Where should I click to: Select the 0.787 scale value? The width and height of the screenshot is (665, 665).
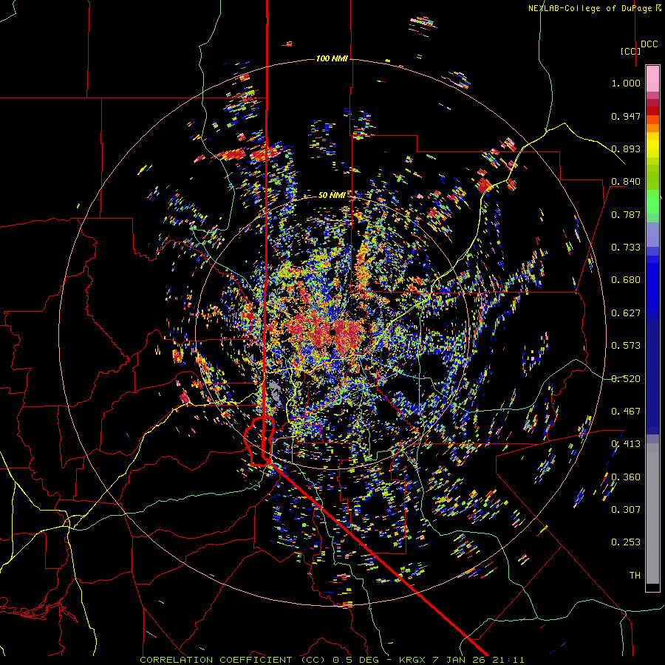[x=626, y=214]
